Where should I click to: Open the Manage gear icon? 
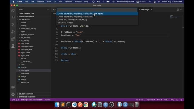(13, 94)
